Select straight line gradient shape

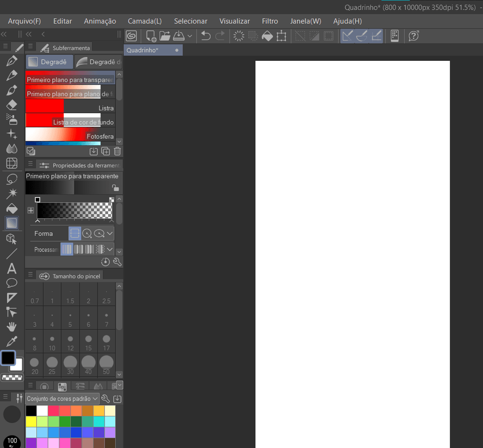tap(75, 233)
